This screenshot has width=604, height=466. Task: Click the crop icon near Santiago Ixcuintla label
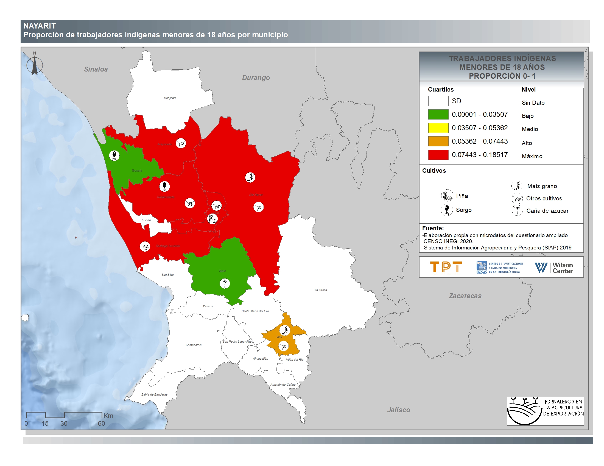point(145,246)
